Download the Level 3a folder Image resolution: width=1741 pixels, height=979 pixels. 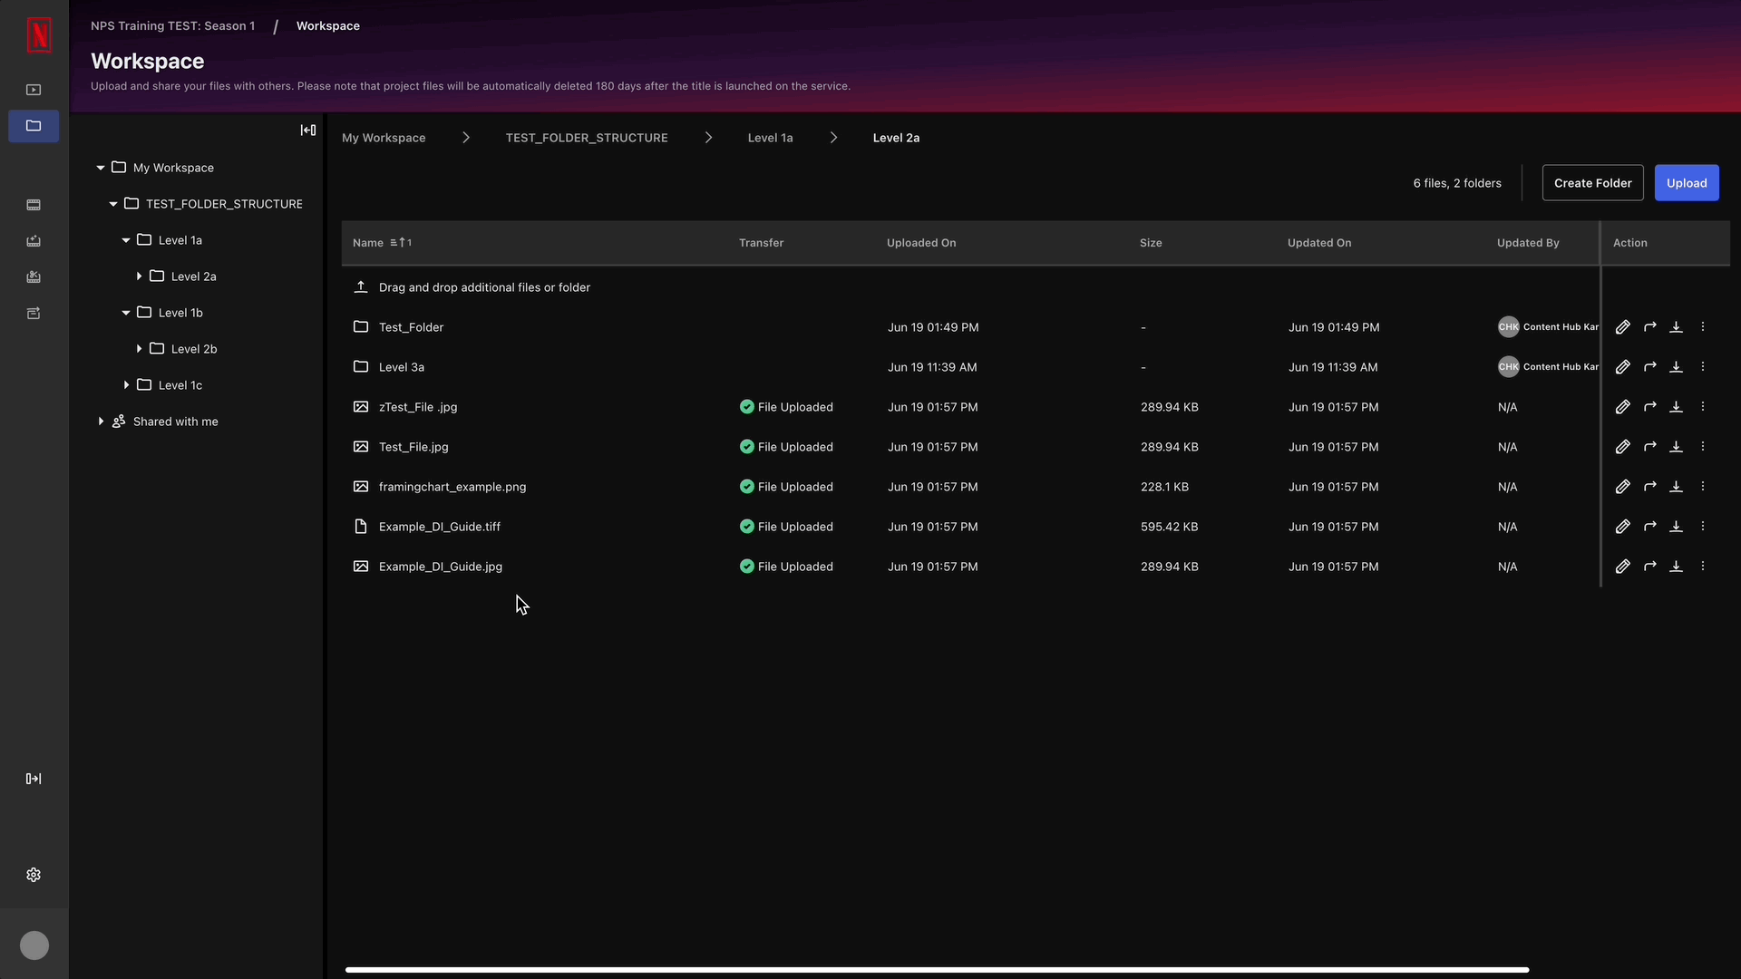click(1677, 367)
